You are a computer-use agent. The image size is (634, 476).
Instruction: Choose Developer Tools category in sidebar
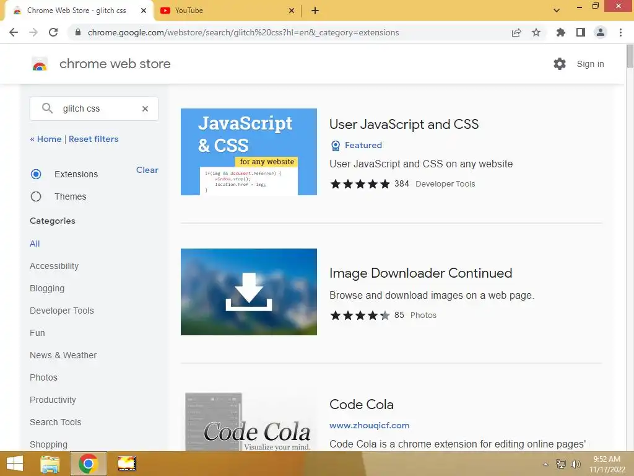pos(62,311)
